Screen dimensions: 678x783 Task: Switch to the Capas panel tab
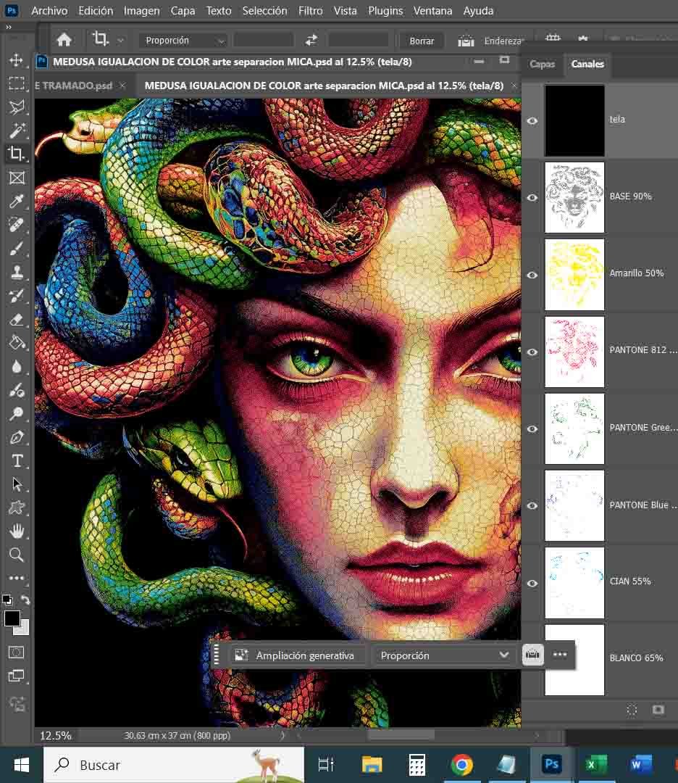pos(542,64)
